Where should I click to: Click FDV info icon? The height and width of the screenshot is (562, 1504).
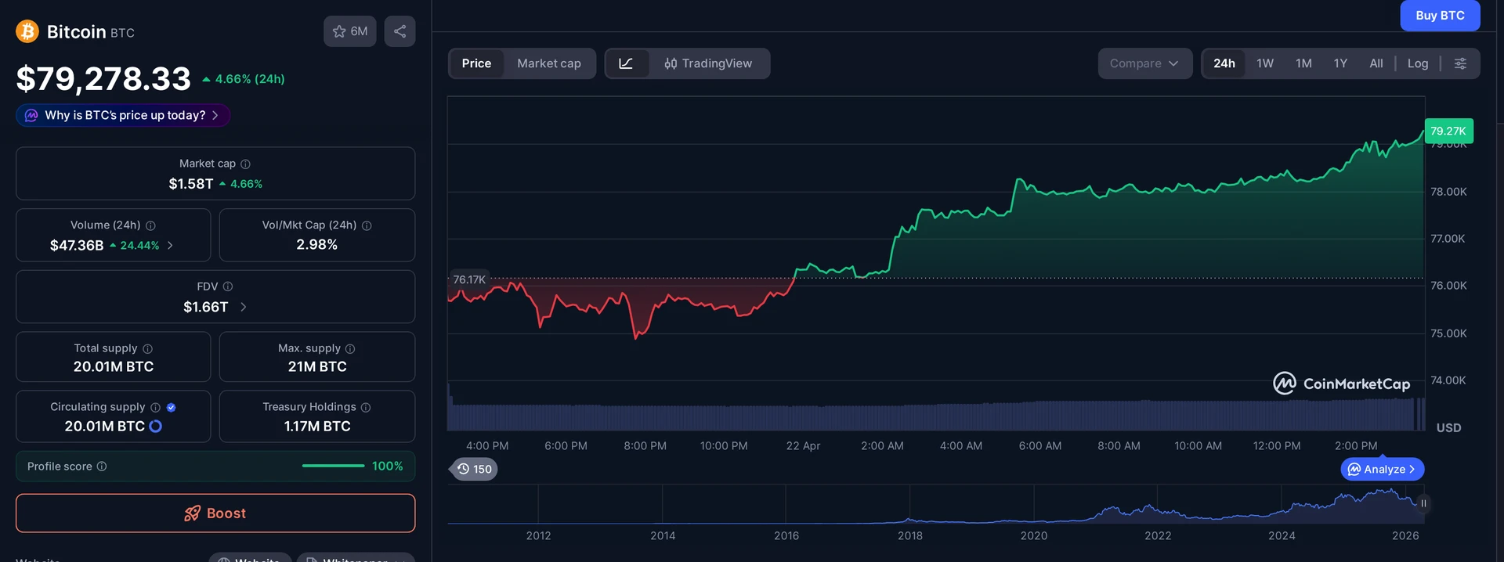tap(228, 286)
